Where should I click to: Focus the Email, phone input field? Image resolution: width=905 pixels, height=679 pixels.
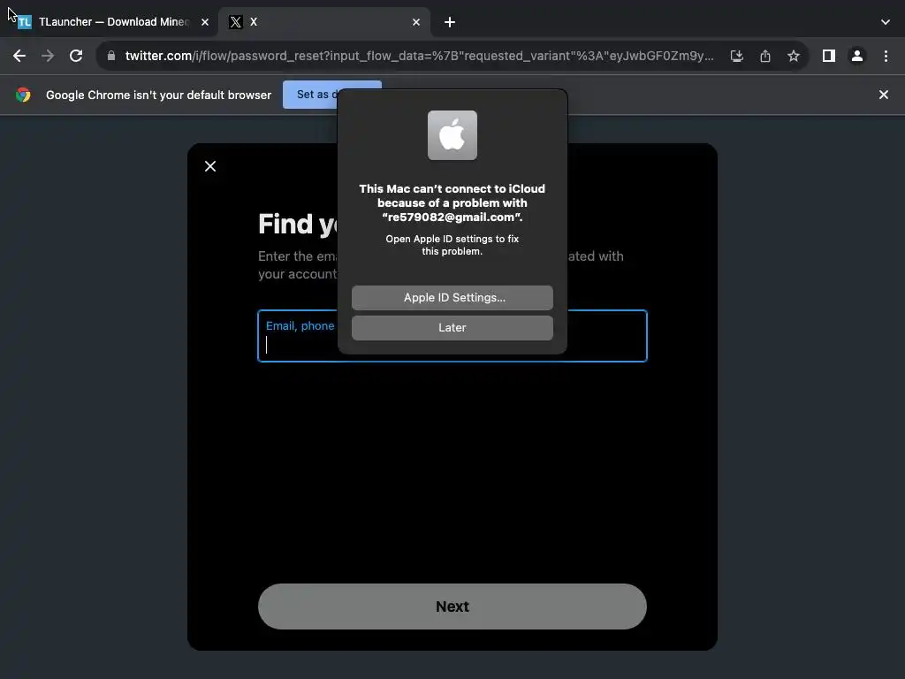point(452,336)
